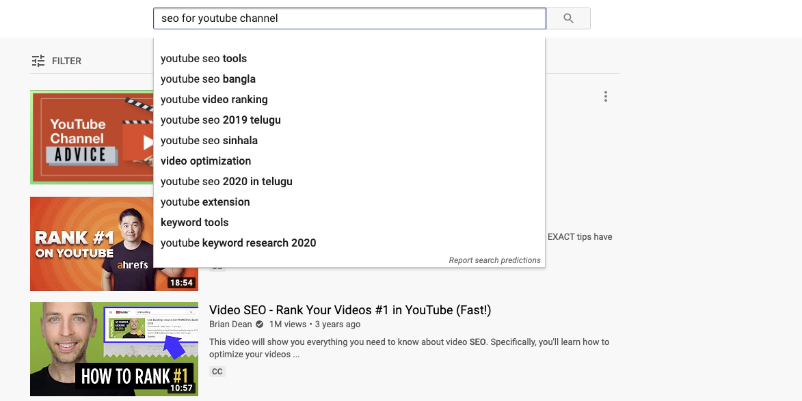802x401 pixels.
Task: Click the CC badge on the Video SEO result
Action: [217, 372]
